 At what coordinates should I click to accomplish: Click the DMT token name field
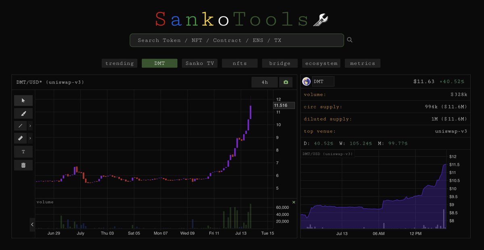(x=323, y=82)
